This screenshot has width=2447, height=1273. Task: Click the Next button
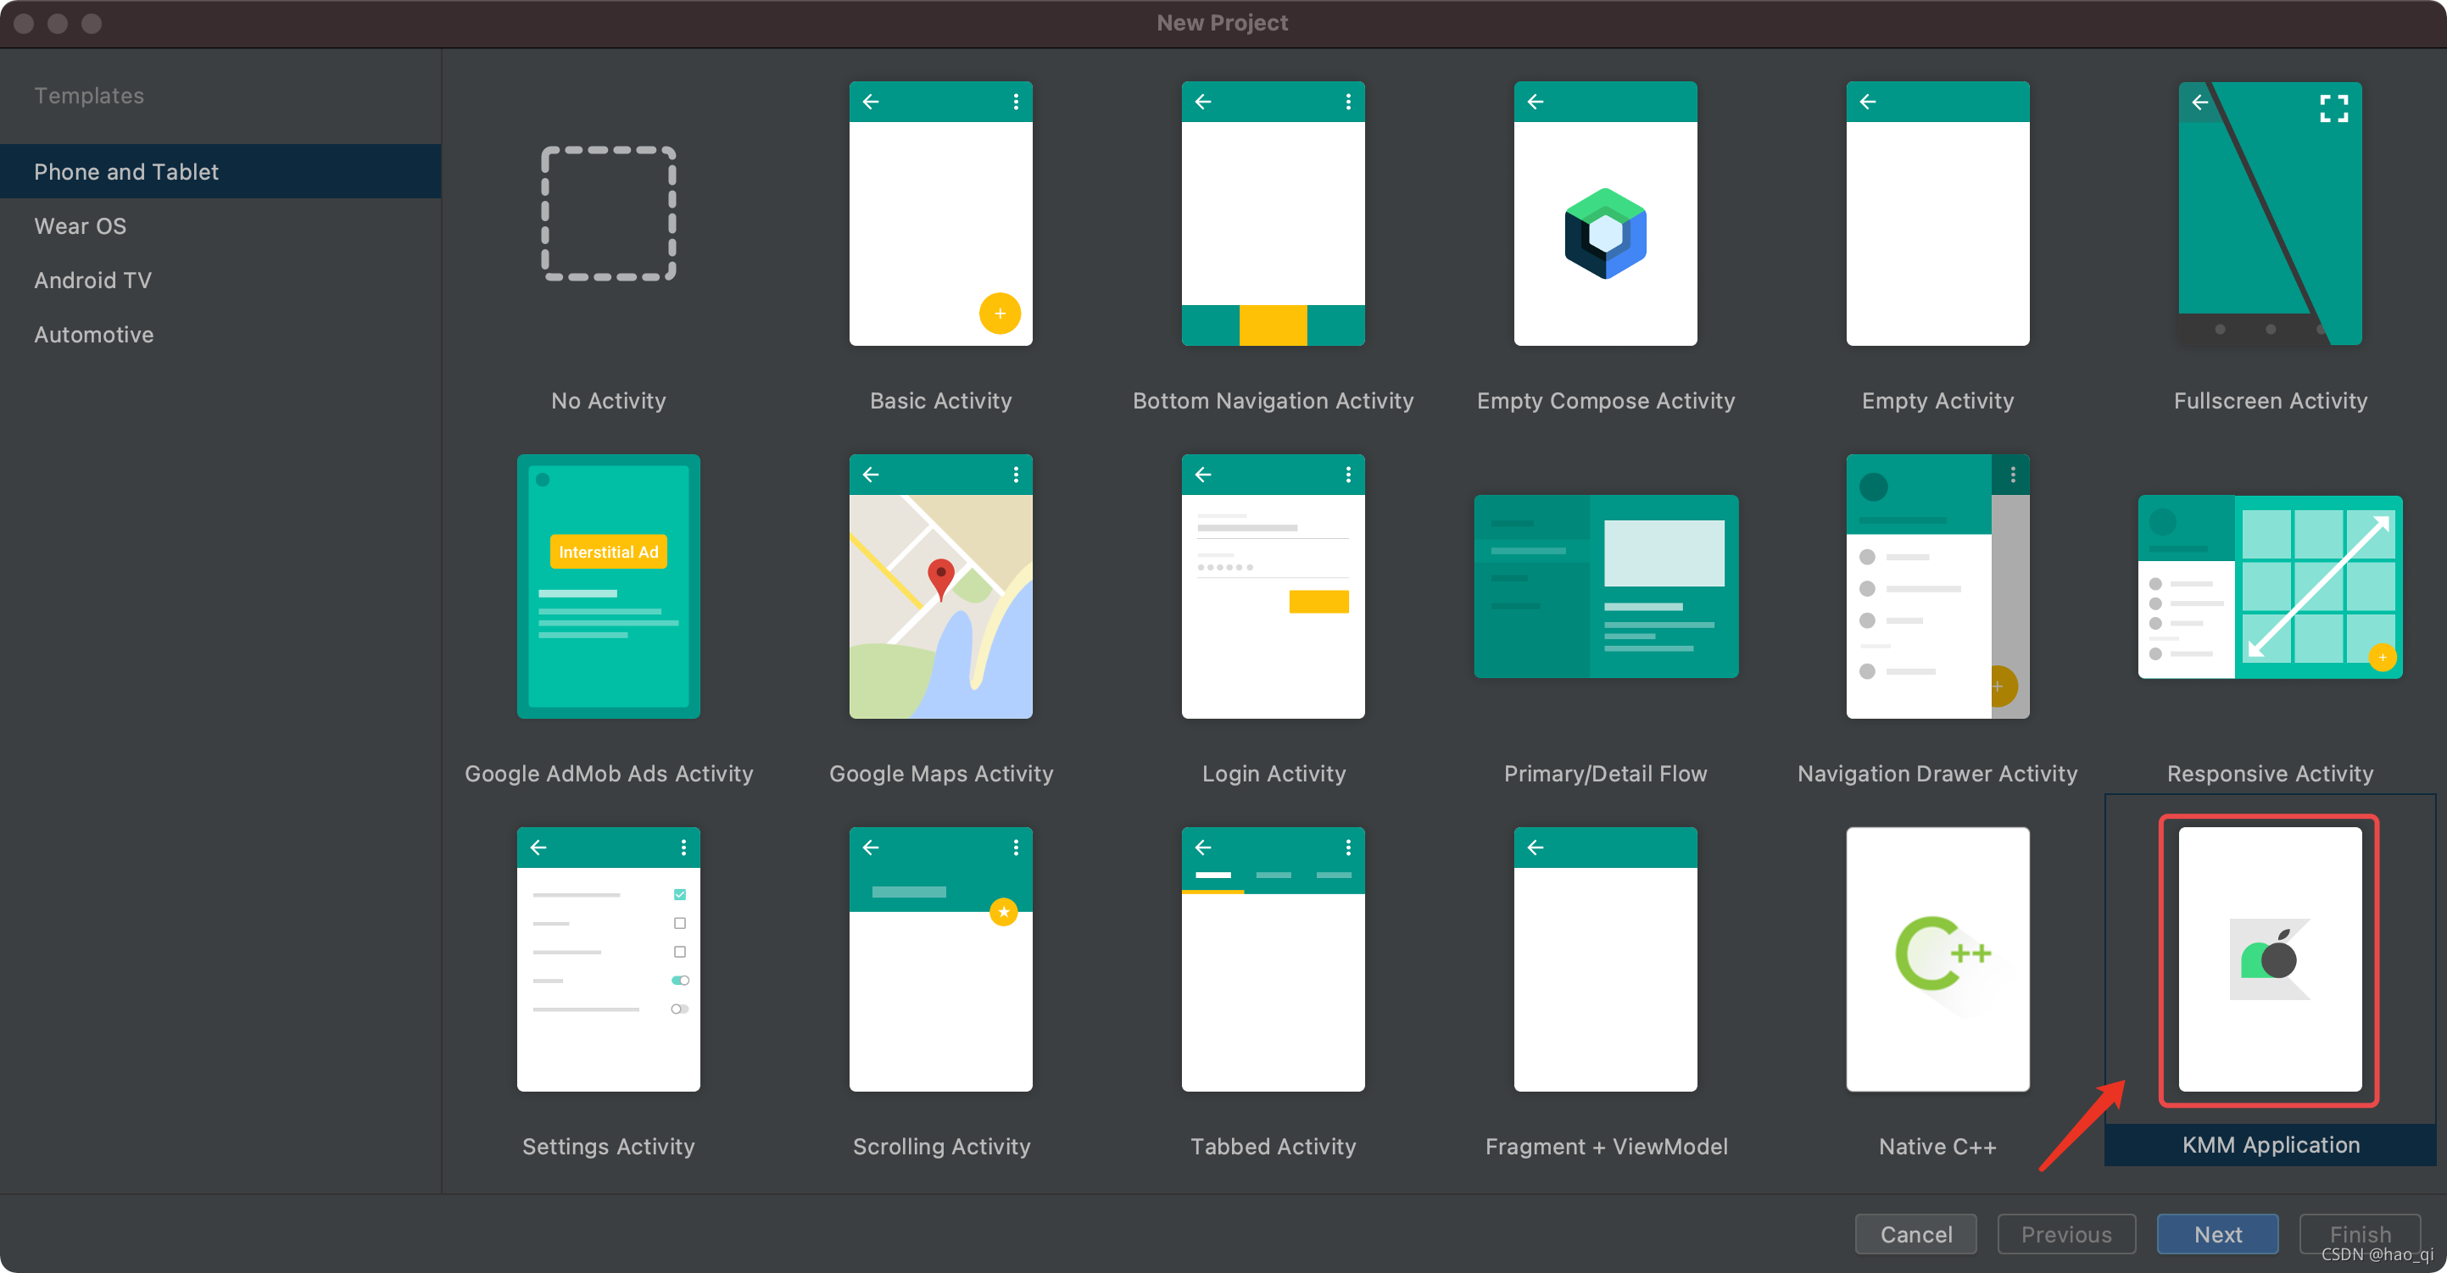click(2217, 1234)
